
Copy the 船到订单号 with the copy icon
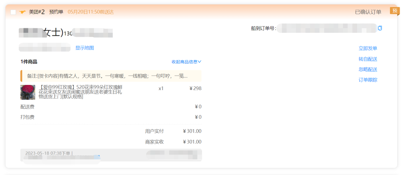380,28
